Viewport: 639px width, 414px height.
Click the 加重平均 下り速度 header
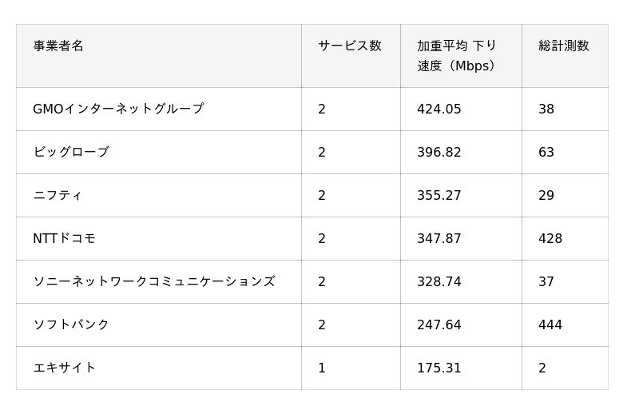coord(456,55)
